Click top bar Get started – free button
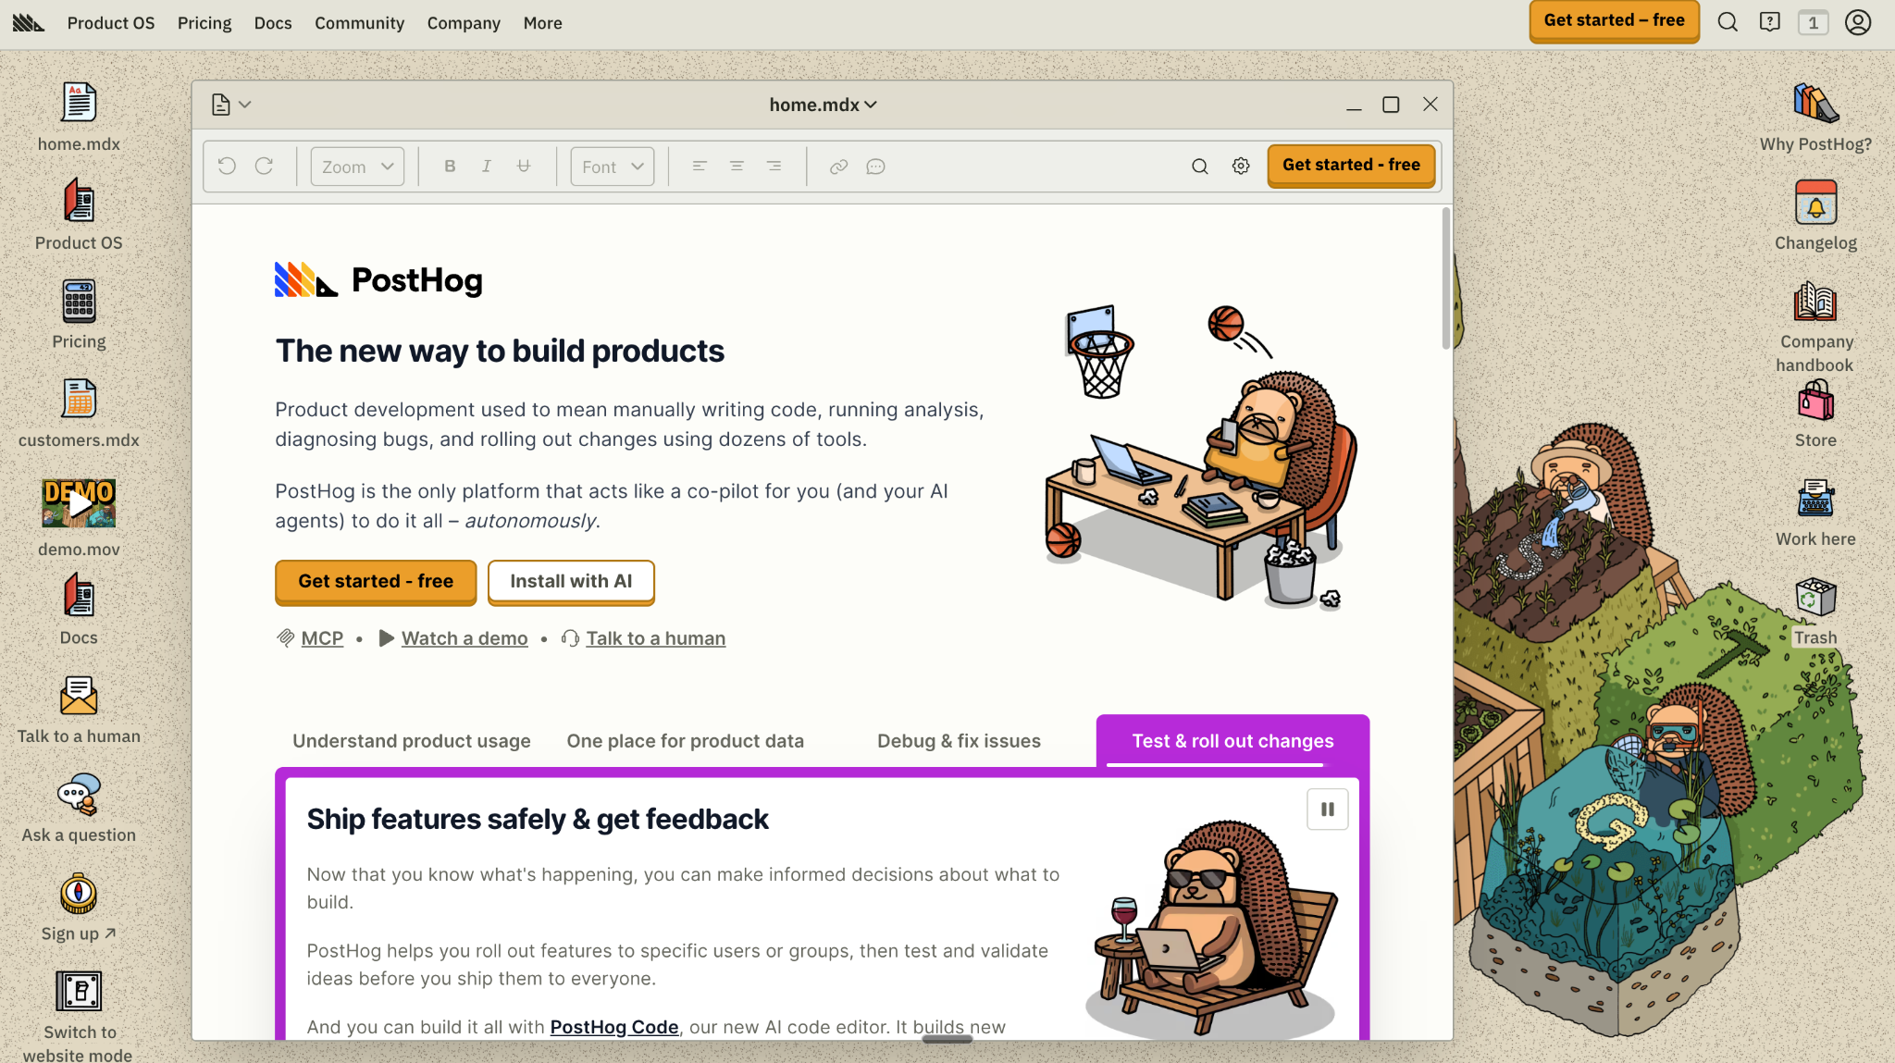The width and height of the screenshot is (1895, 1063). tap(1614, 20)
